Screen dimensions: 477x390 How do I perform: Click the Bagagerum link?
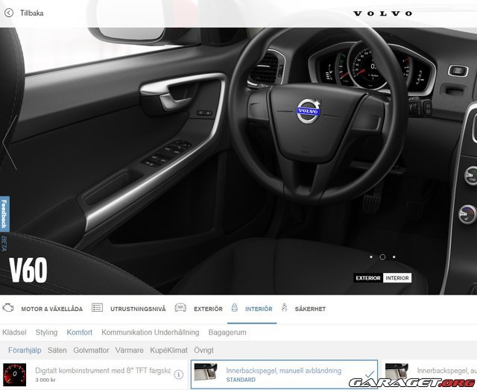(x=228, y=333)
